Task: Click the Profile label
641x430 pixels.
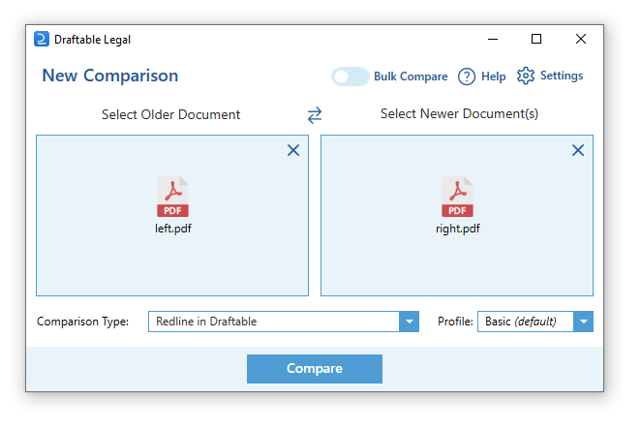Action: point(455,322)
